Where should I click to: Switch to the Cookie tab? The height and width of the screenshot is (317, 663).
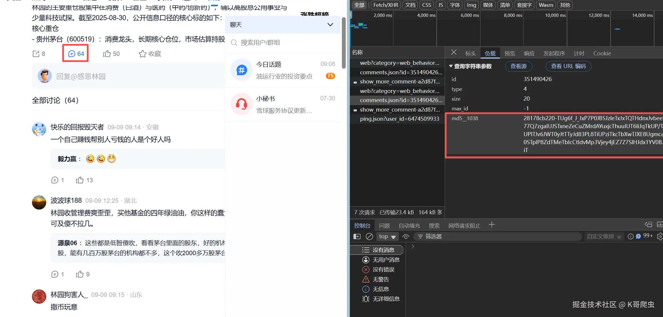point(602,54)
